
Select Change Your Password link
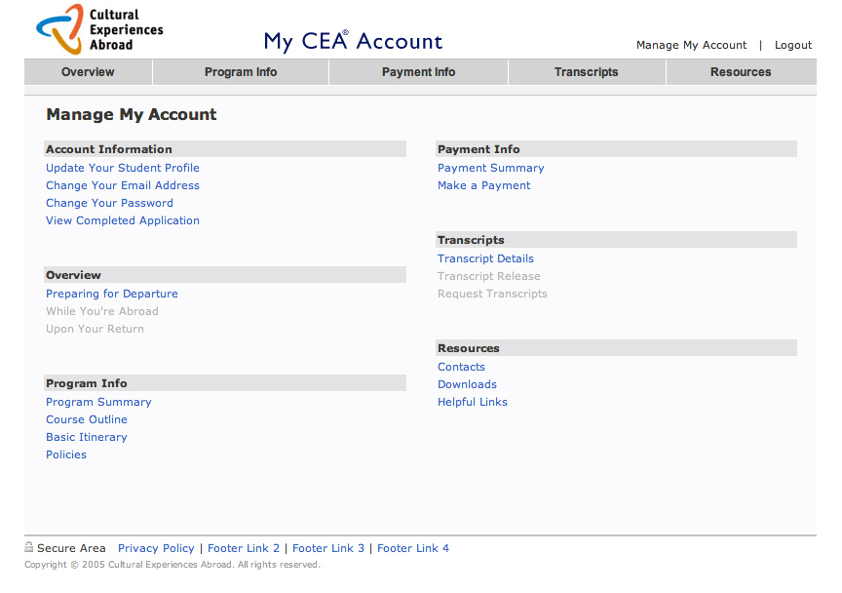tap(109, 203)
